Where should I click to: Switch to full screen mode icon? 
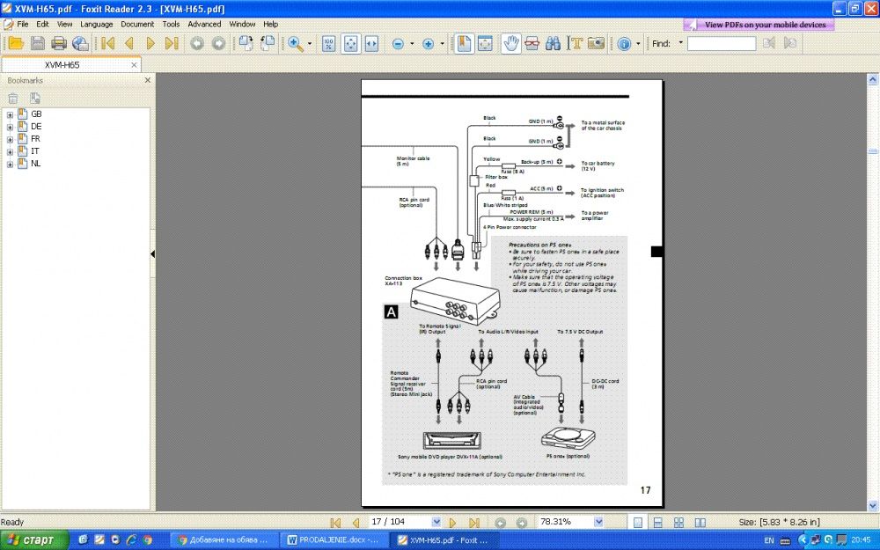(485, 43)
